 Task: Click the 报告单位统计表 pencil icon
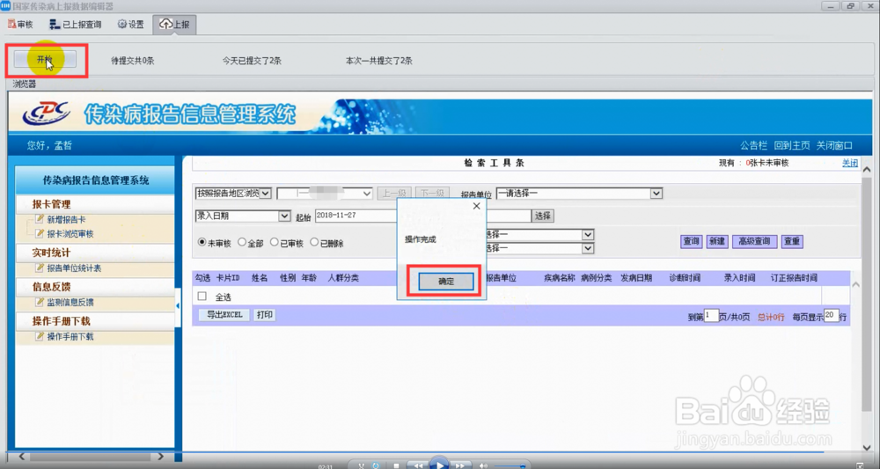coord(40,267)
